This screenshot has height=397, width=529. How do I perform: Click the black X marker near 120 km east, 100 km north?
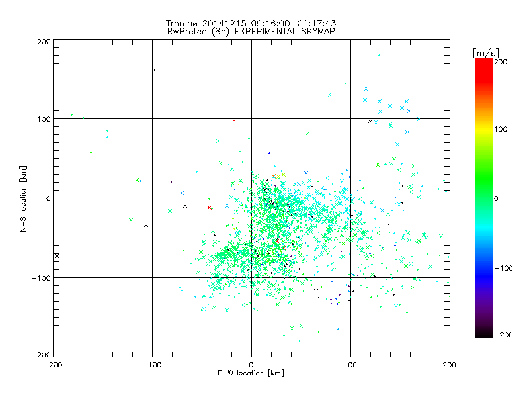coord(370,121)
